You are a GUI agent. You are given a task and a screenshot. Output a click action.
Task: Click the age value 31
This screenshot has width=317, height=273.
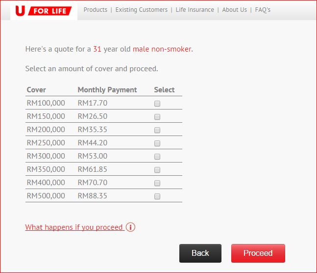click(97, 49)
